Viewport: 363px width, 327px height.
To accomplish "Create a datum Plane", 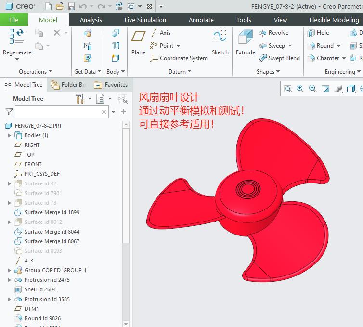I will click(139, 43).
